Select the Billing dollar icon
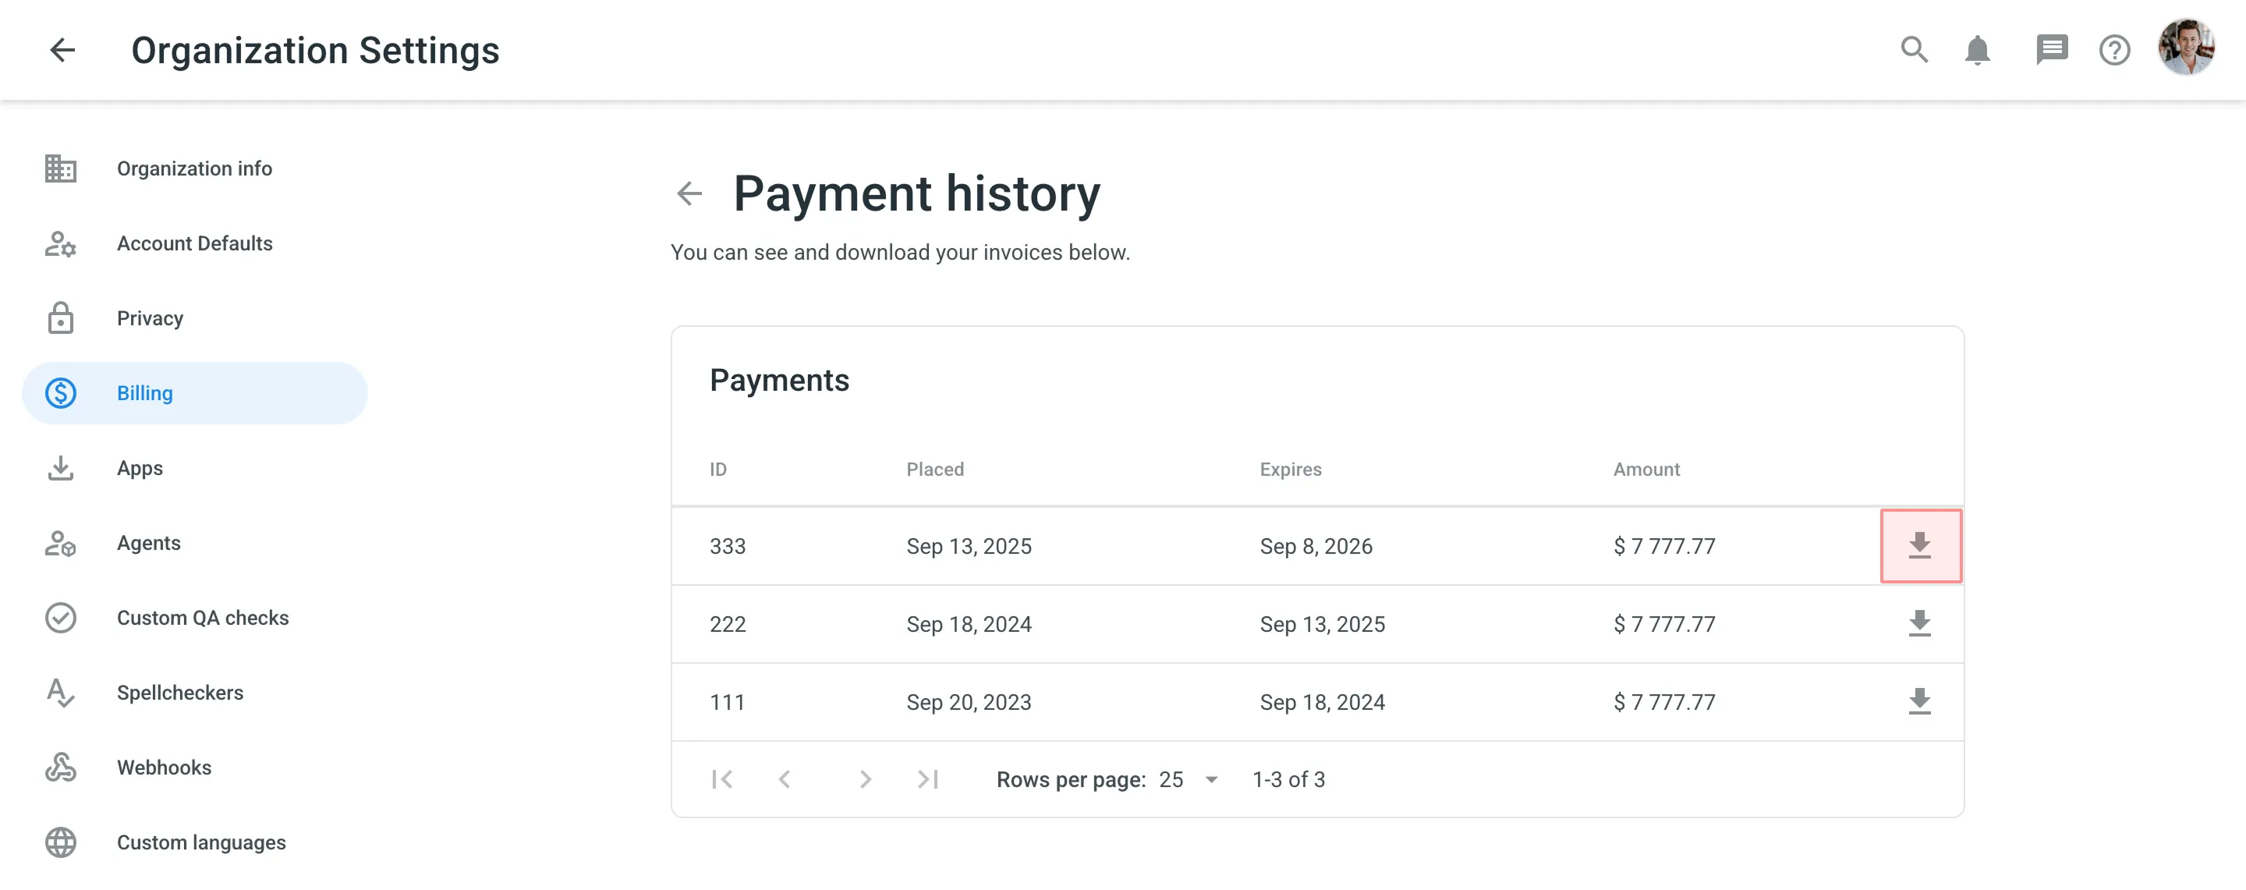 coord(60,393)
